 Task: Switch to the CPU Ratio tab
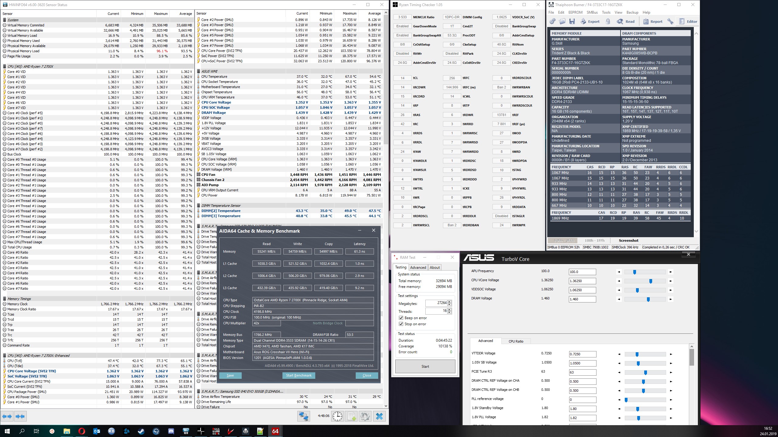516,341
